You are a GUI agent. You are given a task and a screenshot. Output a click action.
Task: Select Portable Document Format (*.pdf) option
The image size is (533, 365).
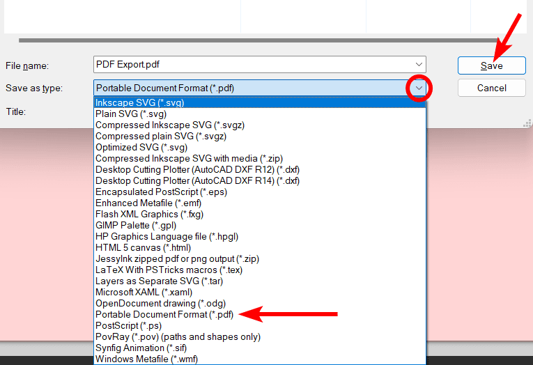[165, 315]
